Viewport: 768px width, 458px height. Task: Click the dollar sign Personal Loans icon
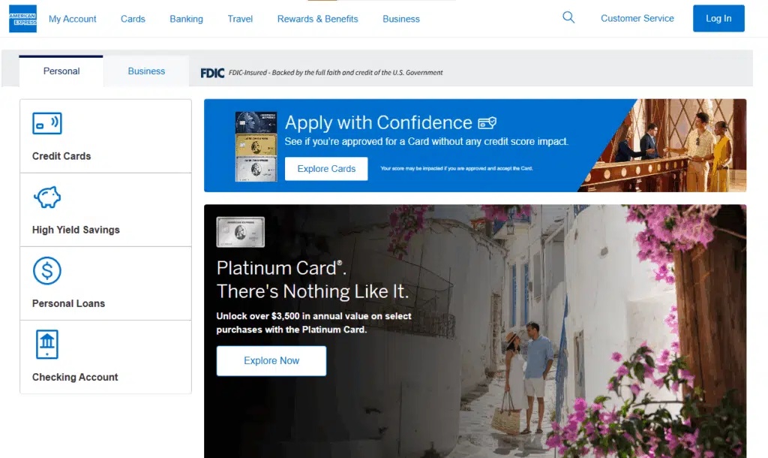[x=46, y=270]
